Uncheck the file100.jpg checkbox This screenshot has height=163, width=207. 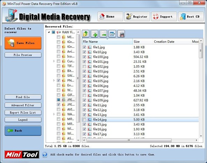click(x=84, y=57)
